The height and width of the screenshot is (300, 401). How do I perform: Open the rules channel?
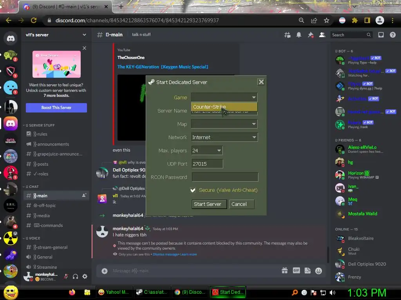click(x=56, y=134)
